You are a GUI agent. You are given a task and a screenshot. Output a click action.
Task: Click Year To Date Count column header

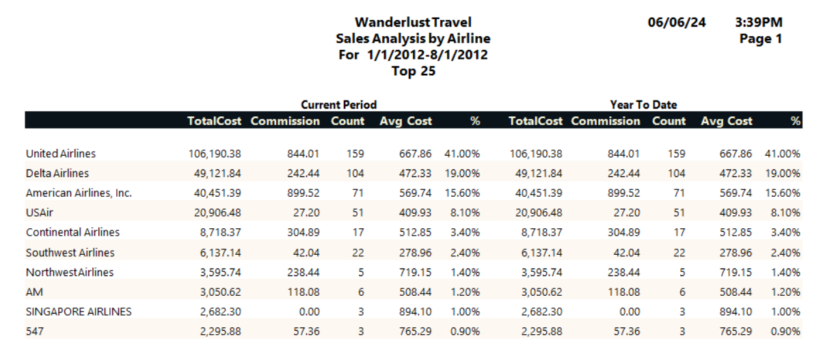(x=669, y=121)
